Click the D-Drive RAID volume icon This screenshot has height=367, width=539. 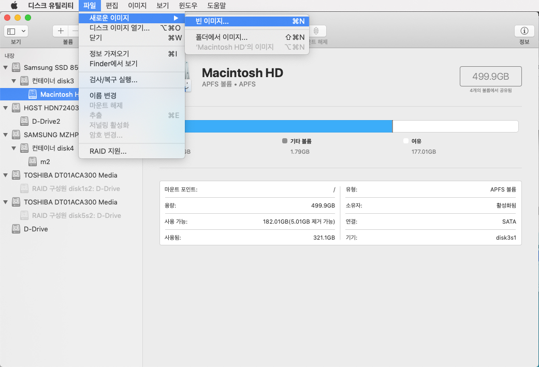[x=16, y=229]
